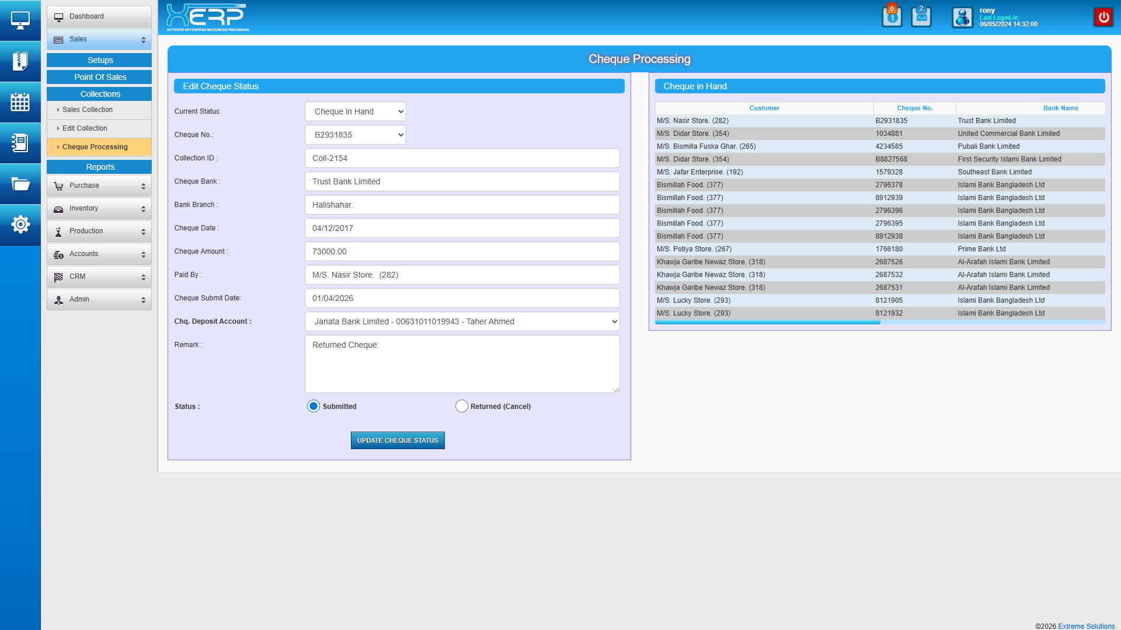Expand the Purchase menu
This screenshot has width=1121, height=630.
point(99,185)
